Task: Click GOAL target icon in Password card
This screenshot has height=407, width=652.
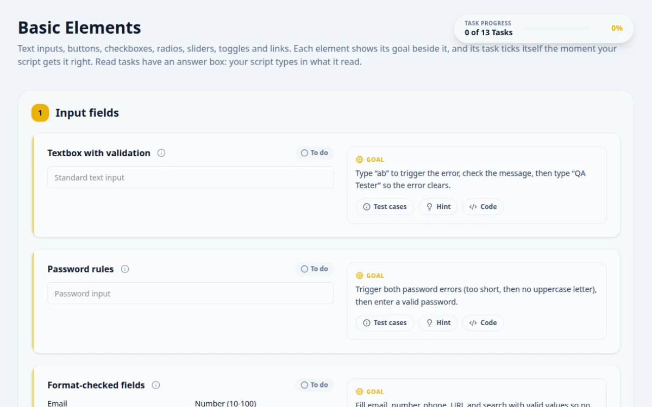Action: point(359,276)
